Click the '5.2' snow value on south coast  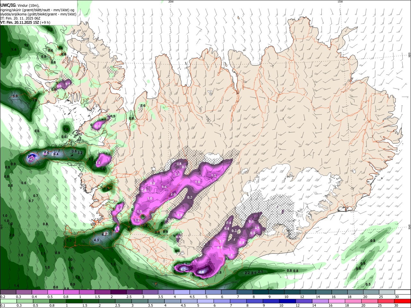[183, 270]
